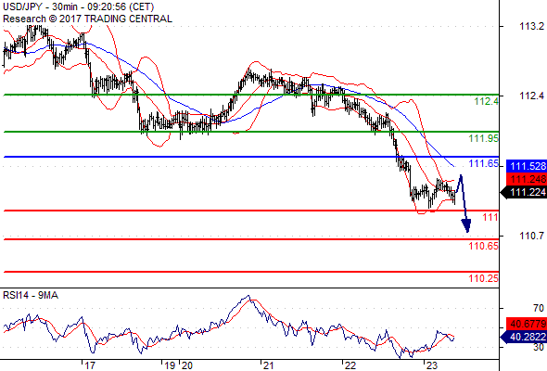Click the date label 20 on time axis
This screenshot has height=371, width=547.
coord(187,365)
